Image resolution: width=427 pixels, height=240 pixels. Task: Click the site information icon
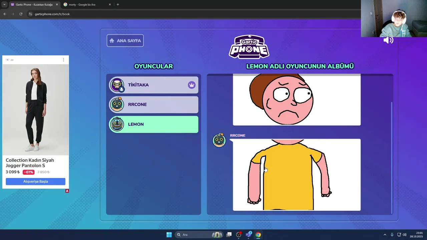coord(30,14)
